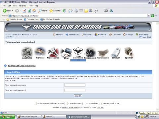The height and width of the screenshot is (119, 159).
Task: Select the Maintenance category icon
Action: pyautogui.click(x=53, y=53)
